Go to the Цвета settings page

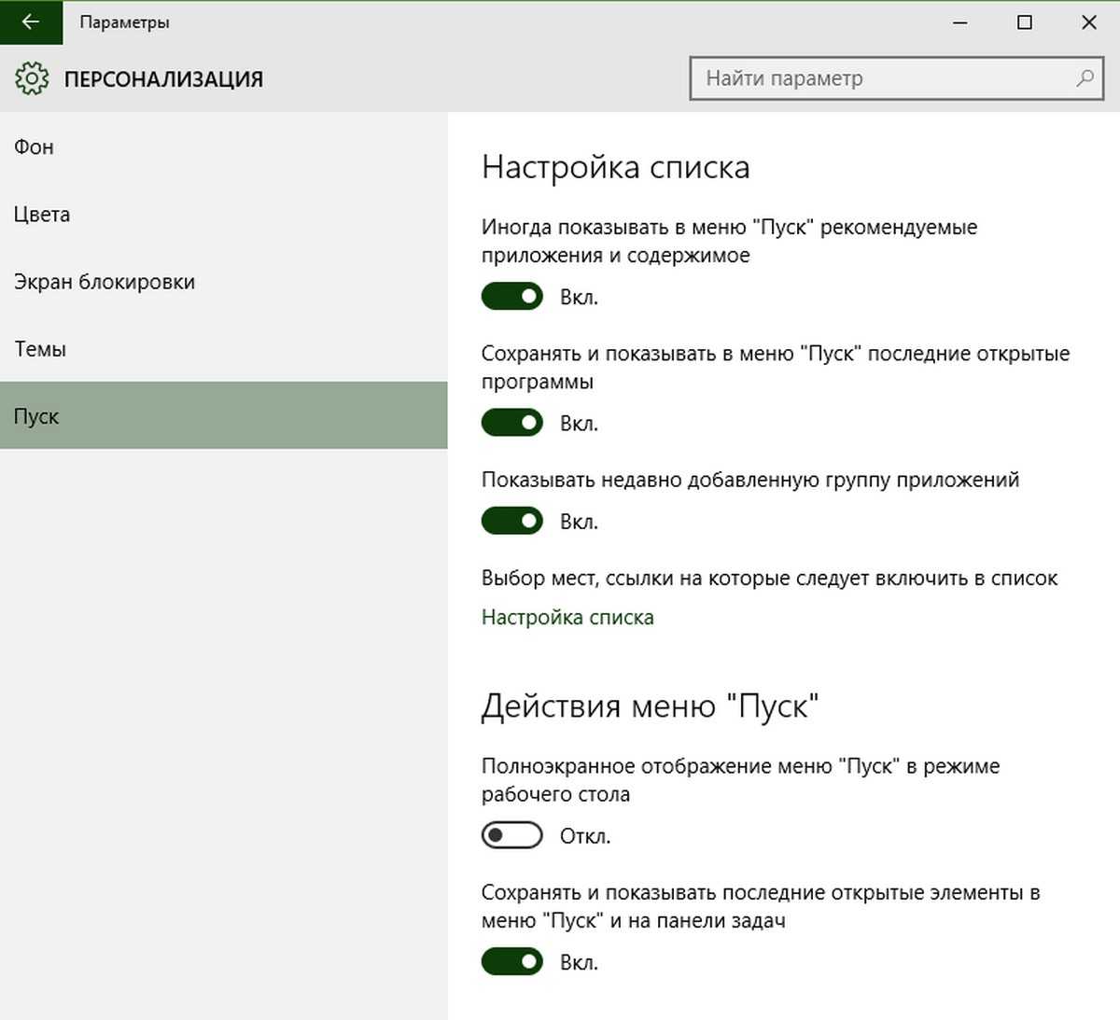(x=42, y=215)
